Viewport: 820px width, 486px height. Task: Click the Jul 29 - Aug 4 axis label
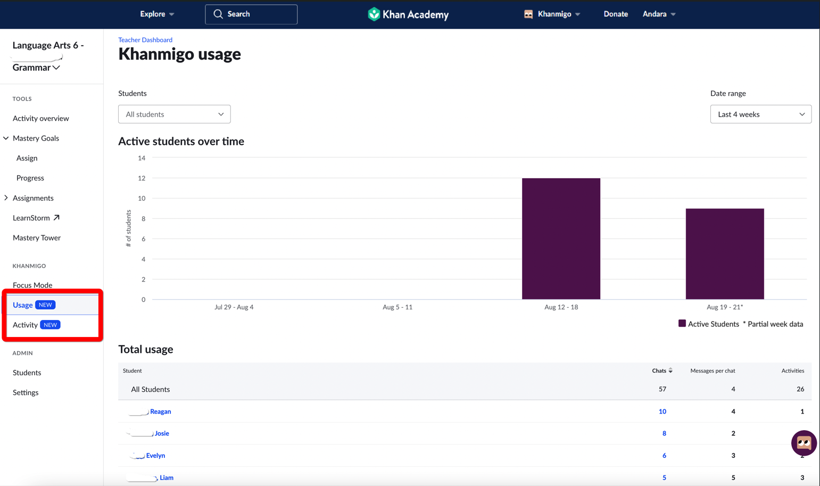tap(234, 307)
